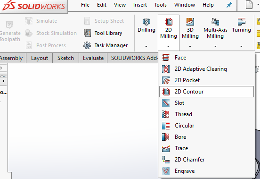Click the Turning ribbon icon

point(242,22)
